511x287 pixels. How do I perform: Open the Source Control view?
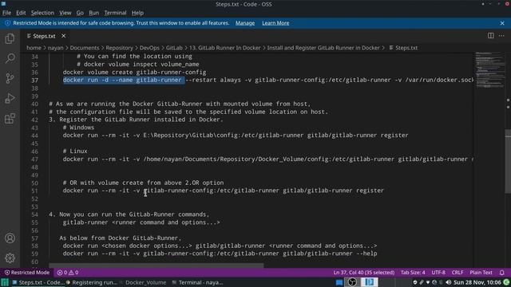click(x=10, y=78)
